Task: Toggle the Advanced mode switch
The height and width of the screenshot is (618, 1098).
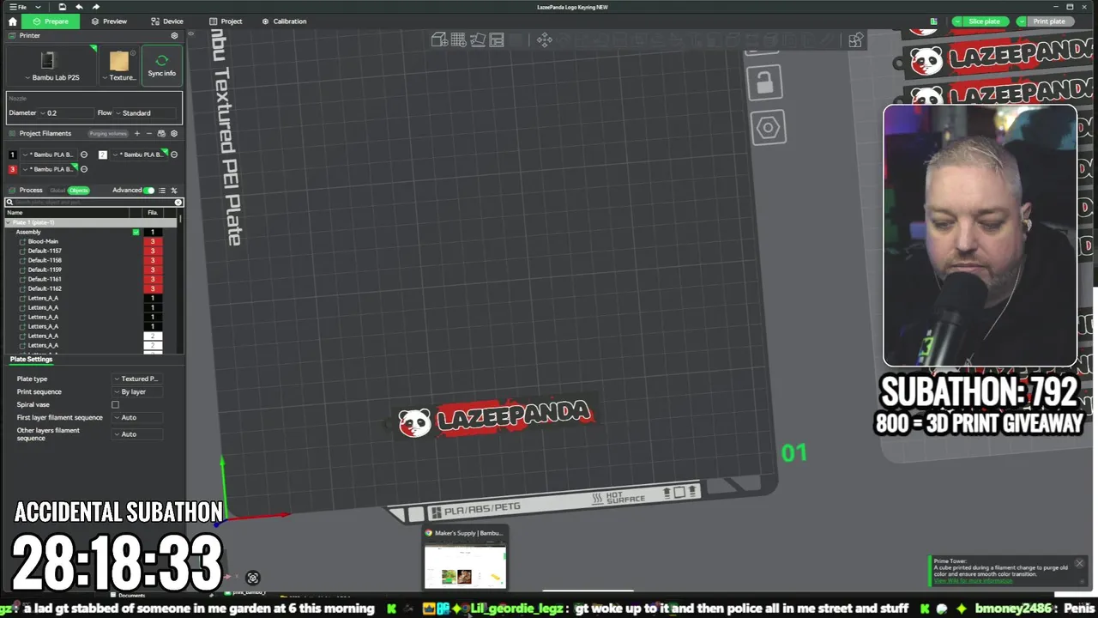Action: point(149,191)
